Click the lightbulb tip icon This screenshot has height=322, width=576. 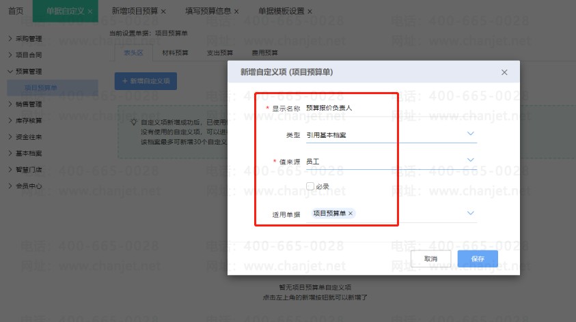(x=134, y=122)
